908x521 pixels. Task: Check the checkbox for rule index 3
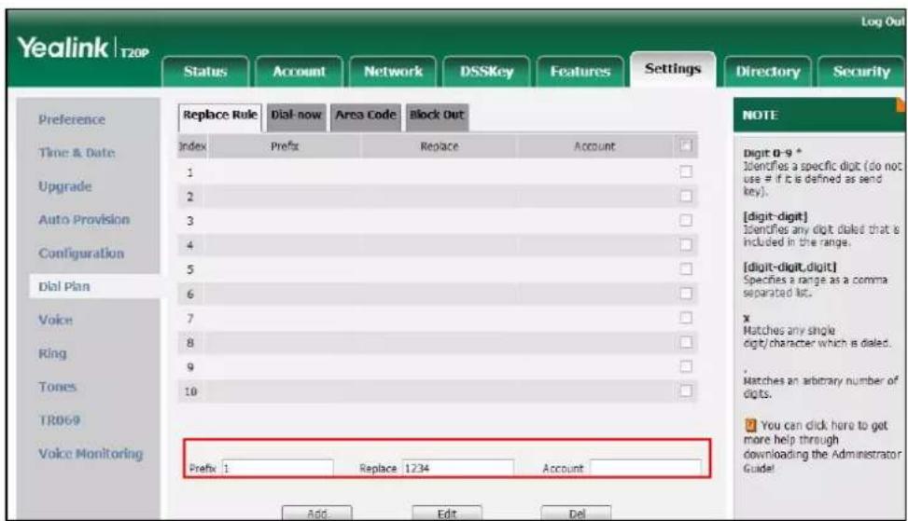click(686, 220)
